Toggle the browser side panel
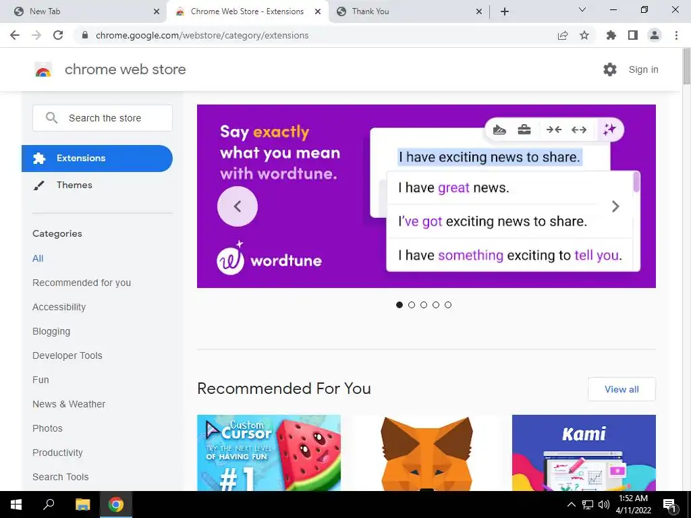691x518 pixels. (x=633, y=35)
